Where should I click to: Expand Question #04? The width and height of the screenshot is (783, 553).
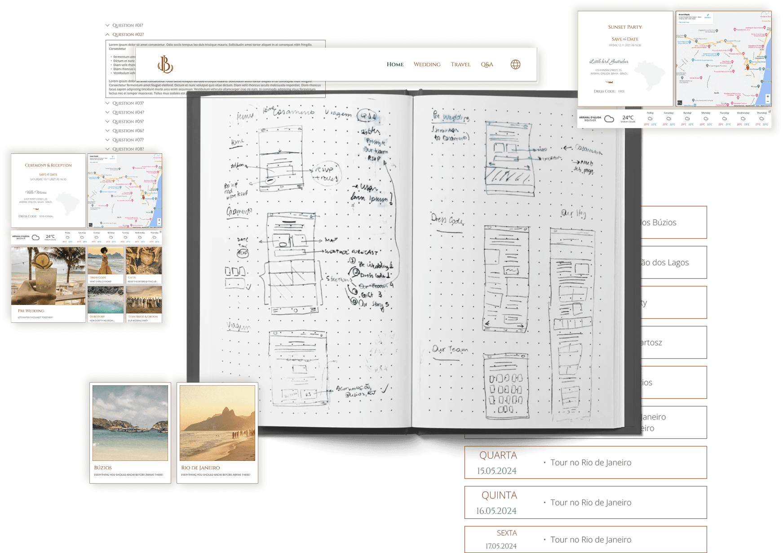click(124, 112)
